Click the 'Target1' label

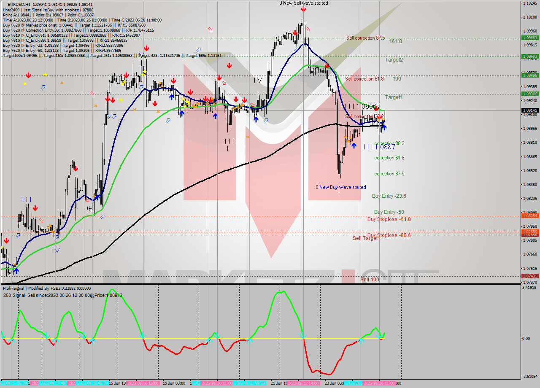coord(394,97)
